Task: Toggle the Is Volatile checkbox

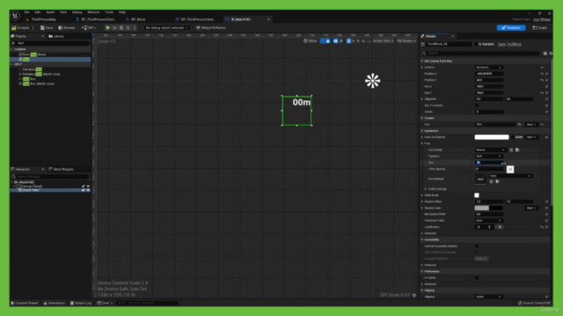Action: point(477,277)
